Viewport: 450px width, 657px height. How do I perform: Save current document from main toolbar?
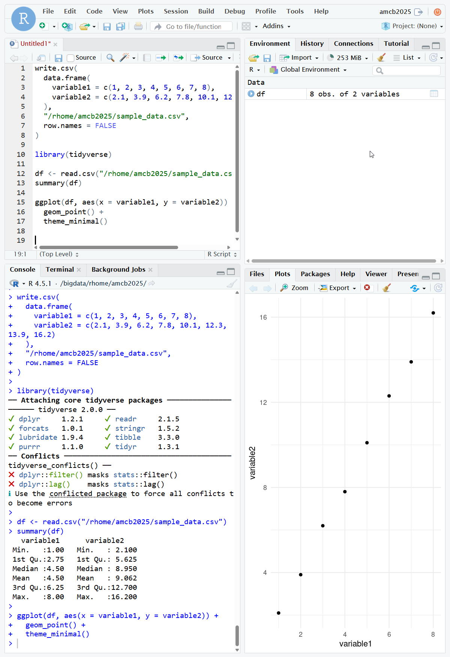[107, 26]
